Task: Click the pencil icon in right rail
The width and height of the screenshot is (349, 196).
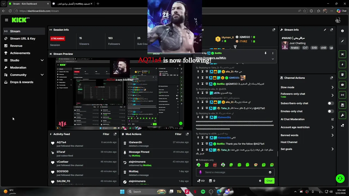Action: point(342,41)
